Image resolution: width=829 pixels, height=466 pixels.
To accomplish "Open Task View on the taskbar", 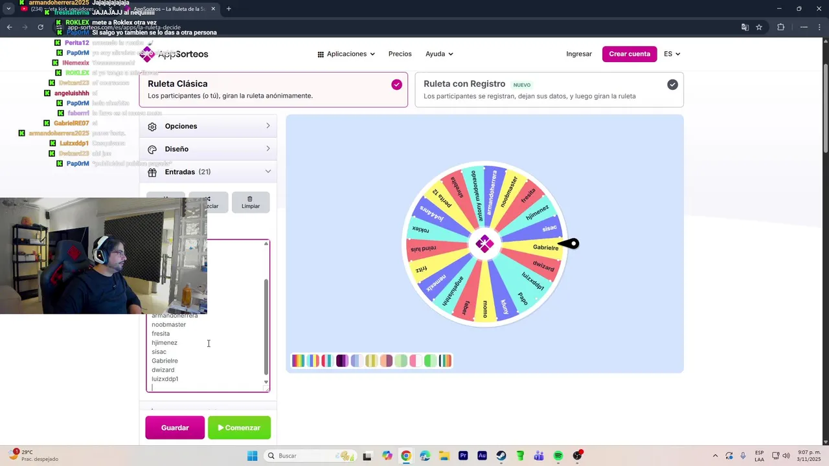I will 367,456.
